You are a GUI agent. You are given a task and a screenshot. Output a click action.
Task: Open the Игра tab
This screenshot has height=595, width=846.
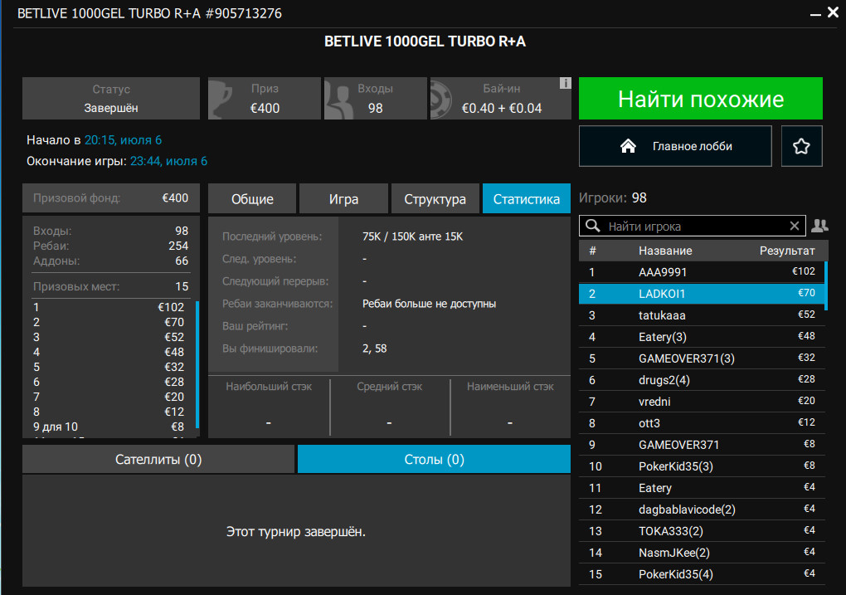[x=343, y=199]
